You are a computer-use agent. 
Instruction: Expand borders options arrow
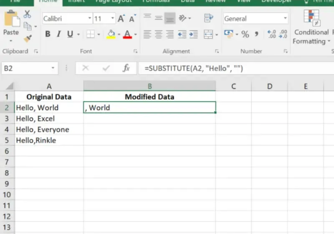tap(99, 34)
